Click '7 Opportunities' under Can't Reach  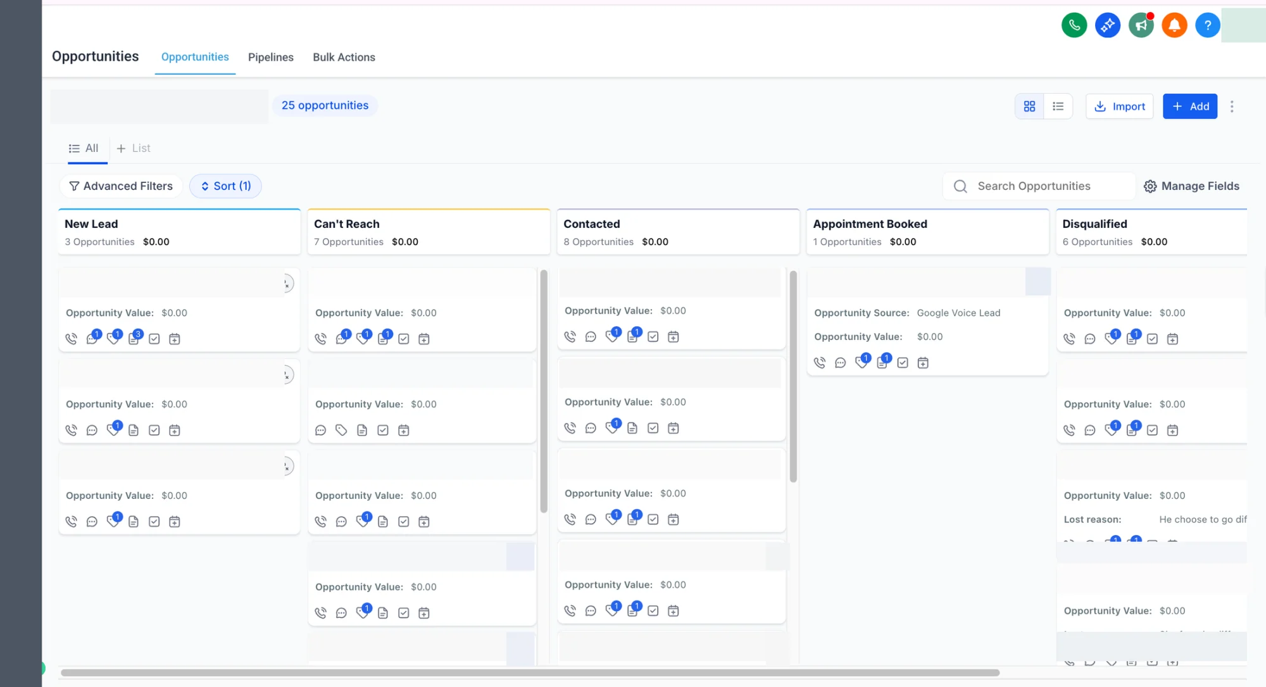pyautogui.click(x=349, y=242)
